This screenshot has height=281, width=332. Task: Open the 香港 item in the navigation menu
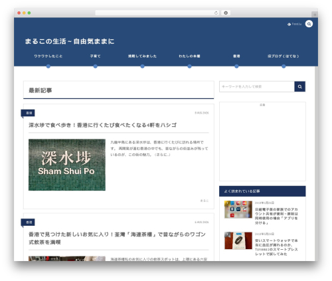[x=236, y=56]
